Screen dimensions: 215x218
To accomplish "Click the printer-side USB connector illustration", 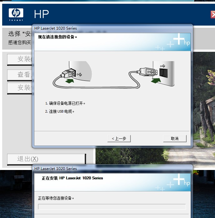I will (x=69, y=74).
